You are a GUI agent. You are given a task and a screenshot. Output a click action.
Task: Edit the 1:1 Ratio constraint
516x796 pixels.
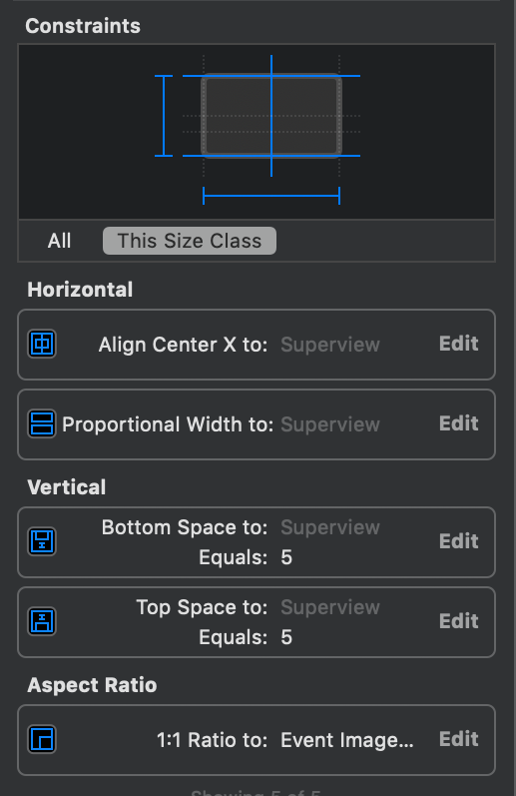click(459, 739)
